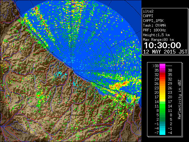The height and width of the screenshot is (142, 189).
Task: Click the >38 legend value
Action: (156, 66)
